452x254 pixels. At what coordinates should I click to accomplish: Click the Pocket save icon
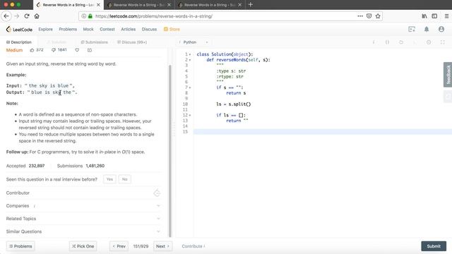(x=369, y=16)
